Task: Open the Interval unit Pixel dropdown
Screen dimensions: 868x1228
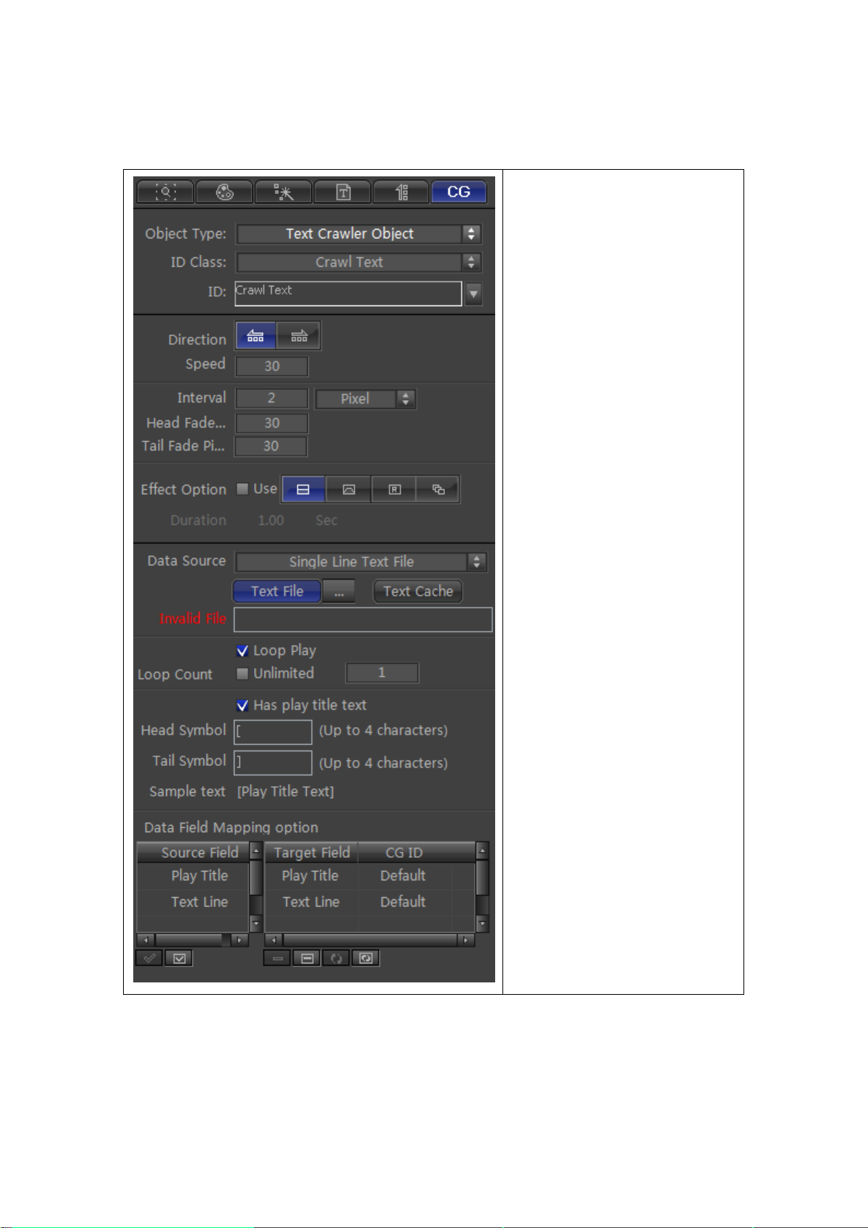Action: [x=366, y=399]
